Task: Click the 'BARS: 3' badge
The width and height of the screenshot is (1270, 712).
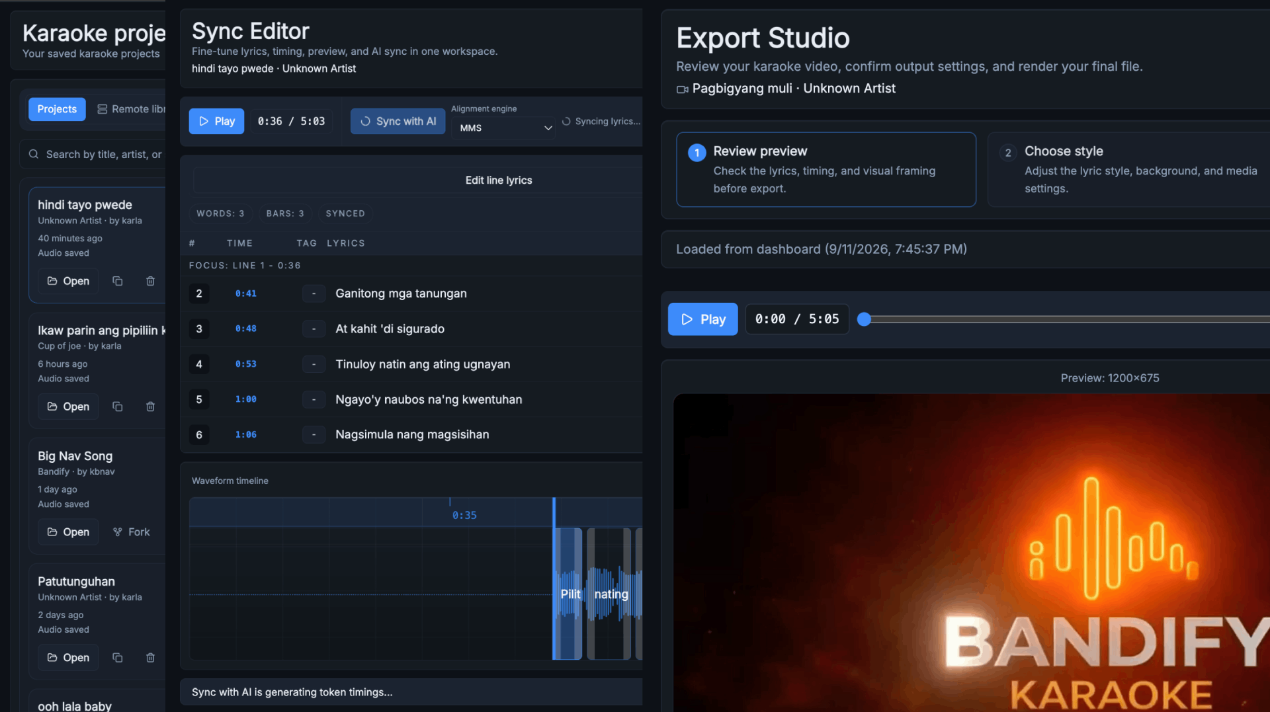Action: 285,214
